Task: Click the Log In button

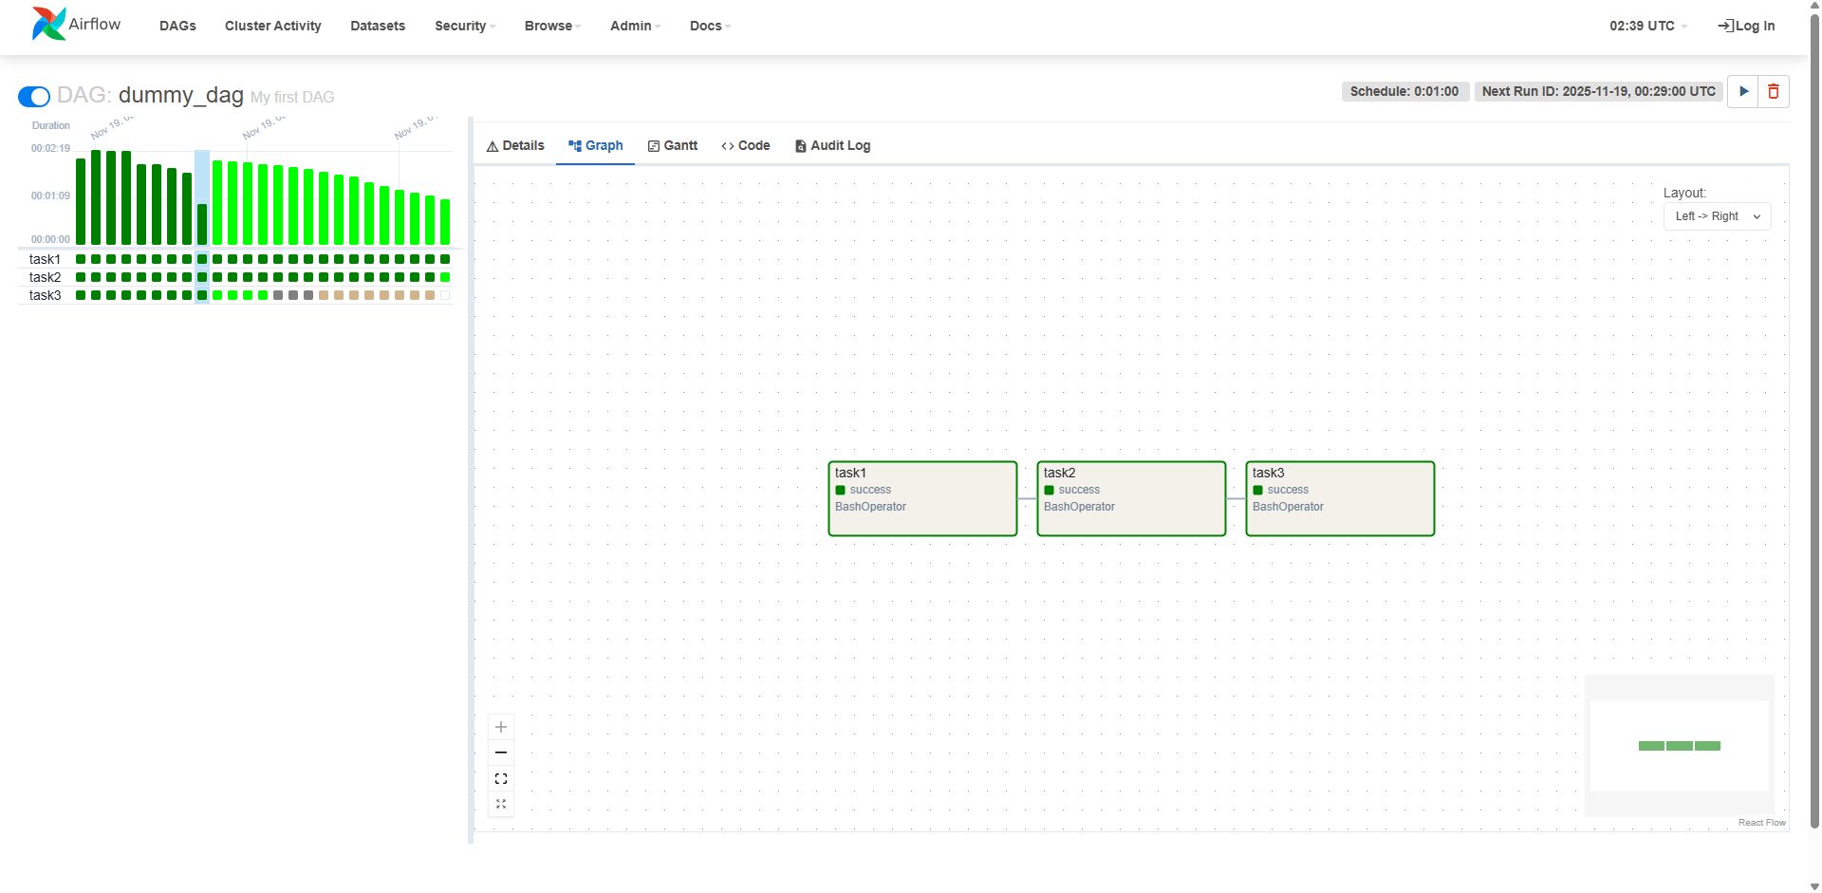Action: pos(1746,26)
